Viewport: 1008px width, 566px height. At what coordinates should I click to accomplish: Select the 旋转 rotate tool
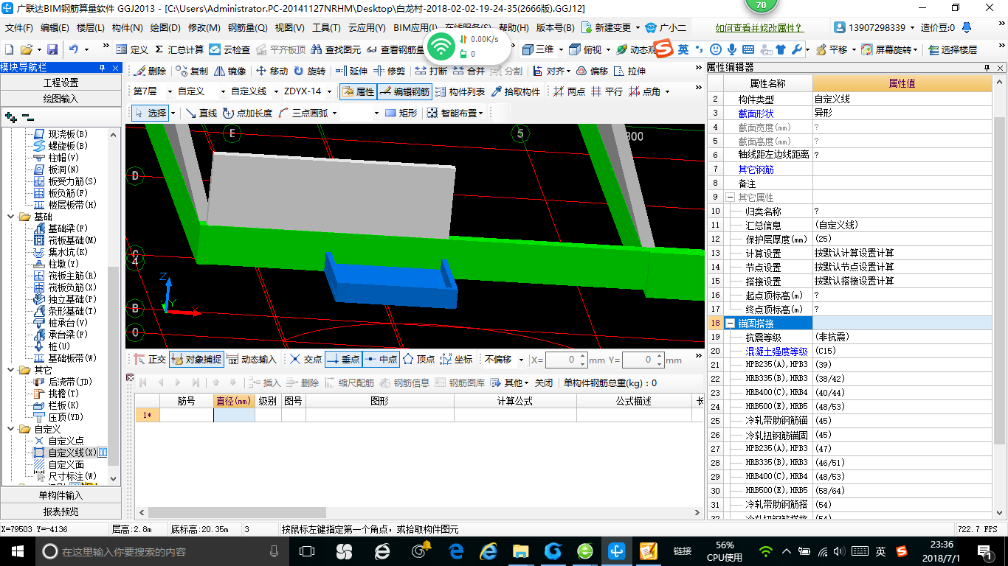coord(309,71)
